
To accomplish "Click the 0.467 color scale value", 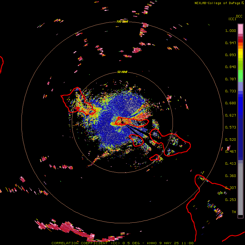I will pyautogui.click(x=231, y=152).
